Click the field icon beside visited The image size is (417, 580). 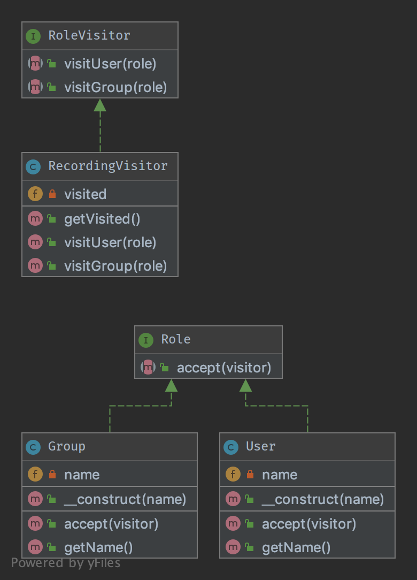pos(35,194)
